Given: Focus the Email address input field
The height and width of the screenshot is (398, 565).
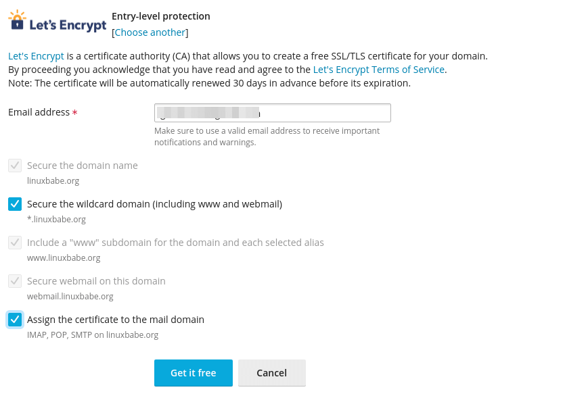Looking at the screenshot, I should point(272,113).
